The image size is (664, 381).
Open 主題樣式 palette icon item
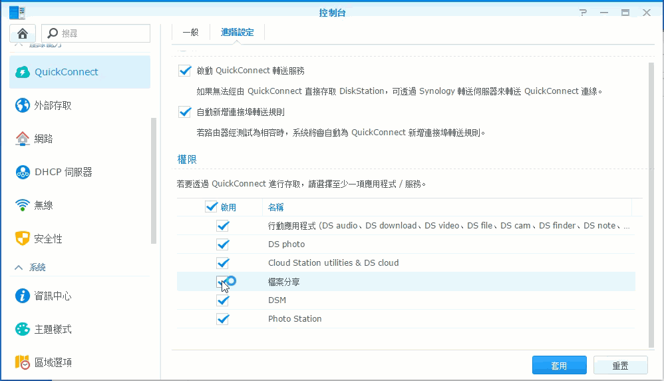(x=53, y=329)
